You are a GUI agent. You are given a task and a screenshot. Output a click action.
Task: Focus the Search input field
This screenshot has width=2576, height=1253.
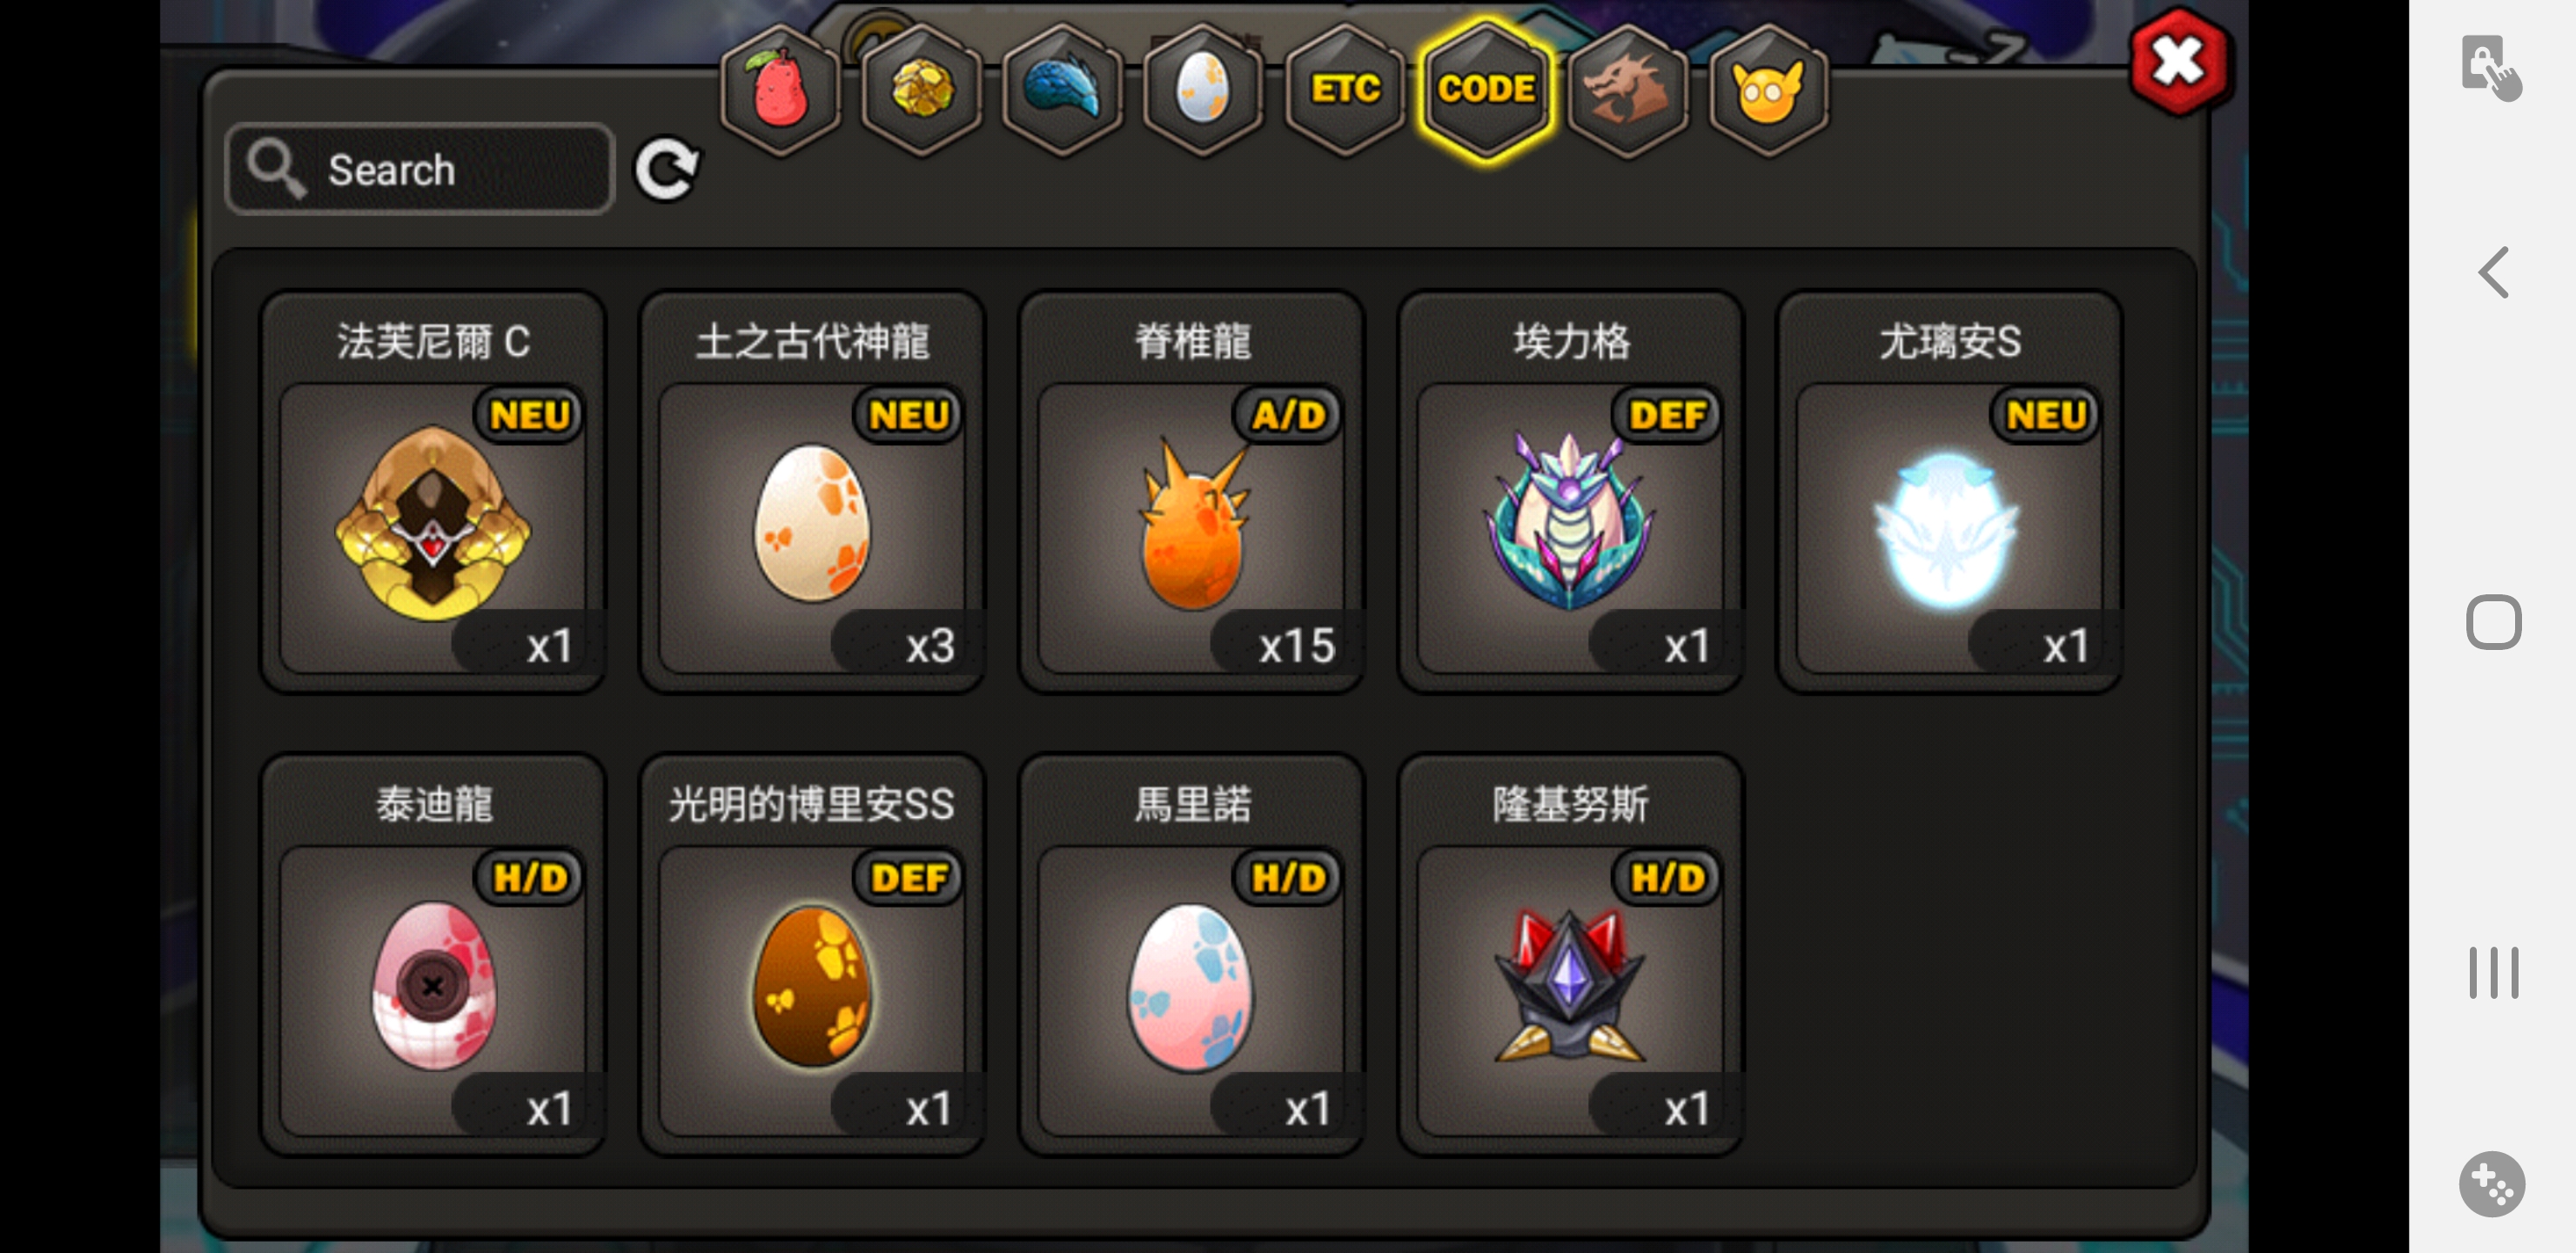[x=420, y=169]
